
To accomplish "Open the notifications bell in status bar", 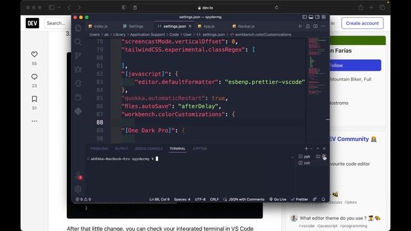I will point(324,200).
